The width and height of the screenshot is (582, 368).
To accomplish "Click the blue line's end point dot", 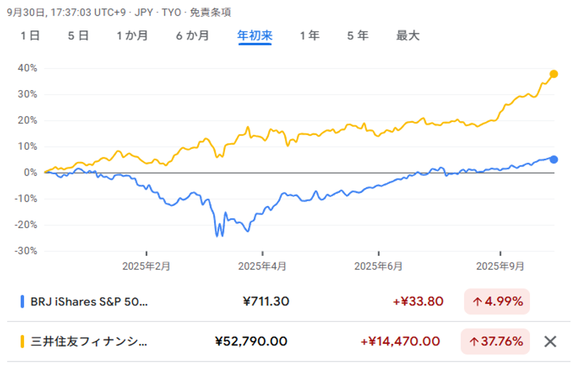I will (x=553, y=159).
